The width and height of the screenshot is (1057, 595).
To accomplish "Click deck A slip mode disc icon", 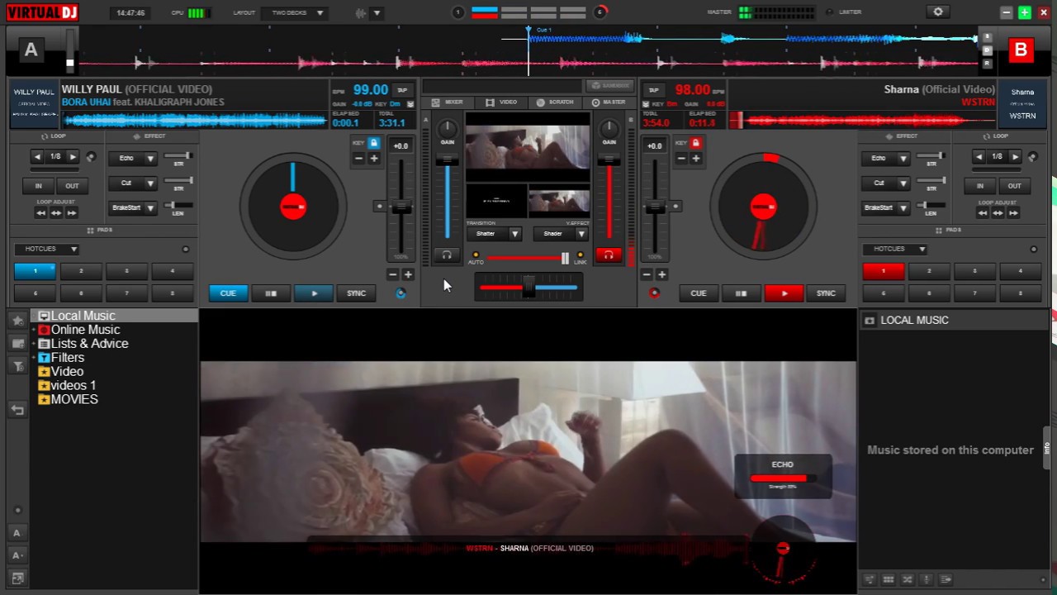I will coord(91,156).
